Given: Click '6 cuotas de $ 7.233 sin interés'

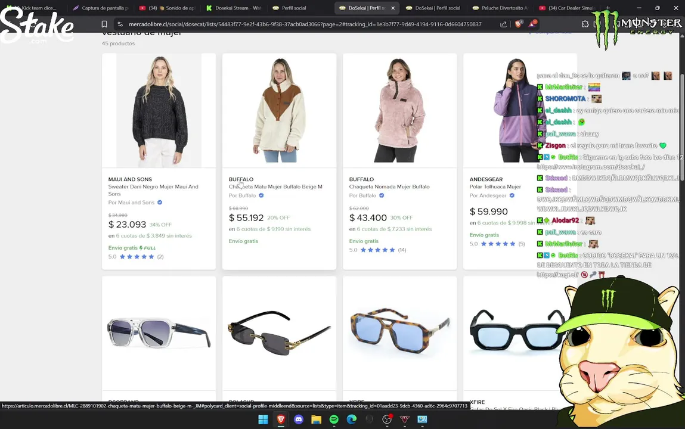Looking at the screenshot, I should [x=394, y=229].
